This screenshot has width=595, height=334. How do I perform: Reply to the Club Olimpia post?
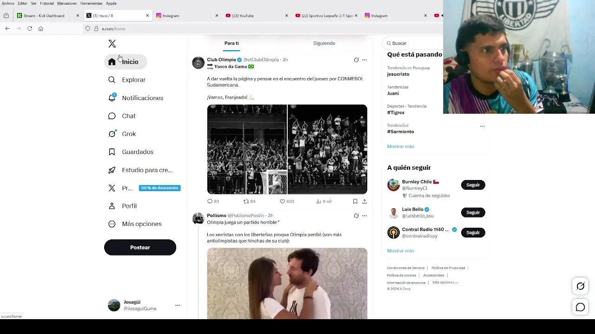pos(213,201)
